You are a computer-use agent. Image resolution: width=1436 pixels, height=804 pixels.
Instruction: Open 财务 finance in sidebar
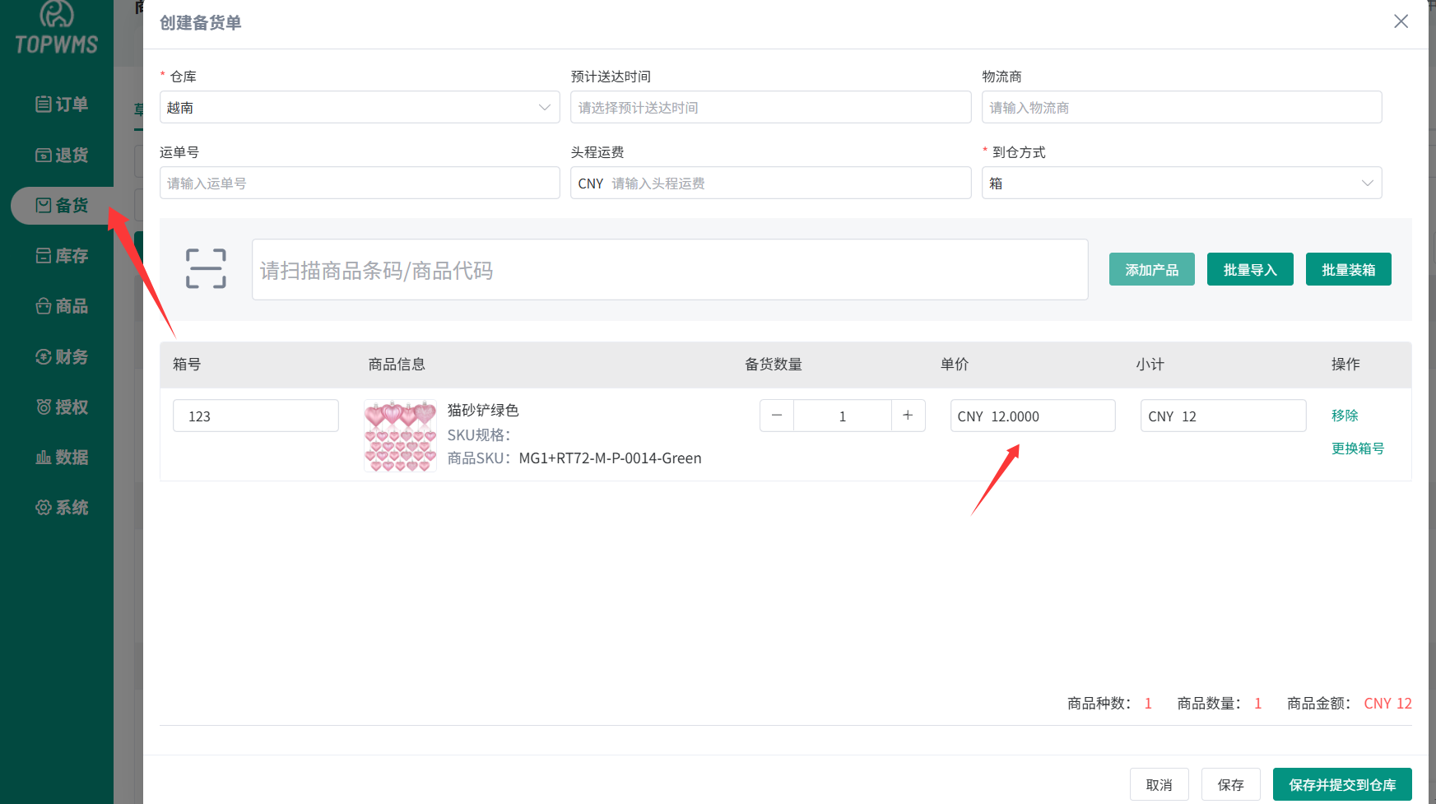point(62,357)
